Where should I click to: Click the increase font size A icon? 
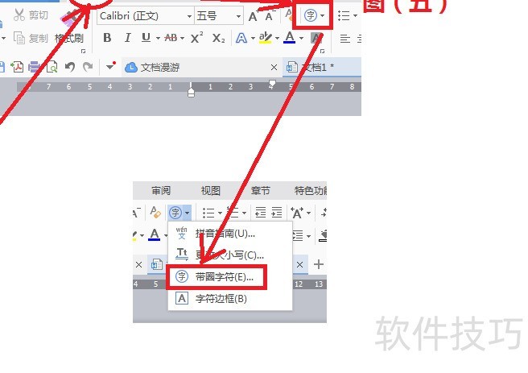(254, 16)
